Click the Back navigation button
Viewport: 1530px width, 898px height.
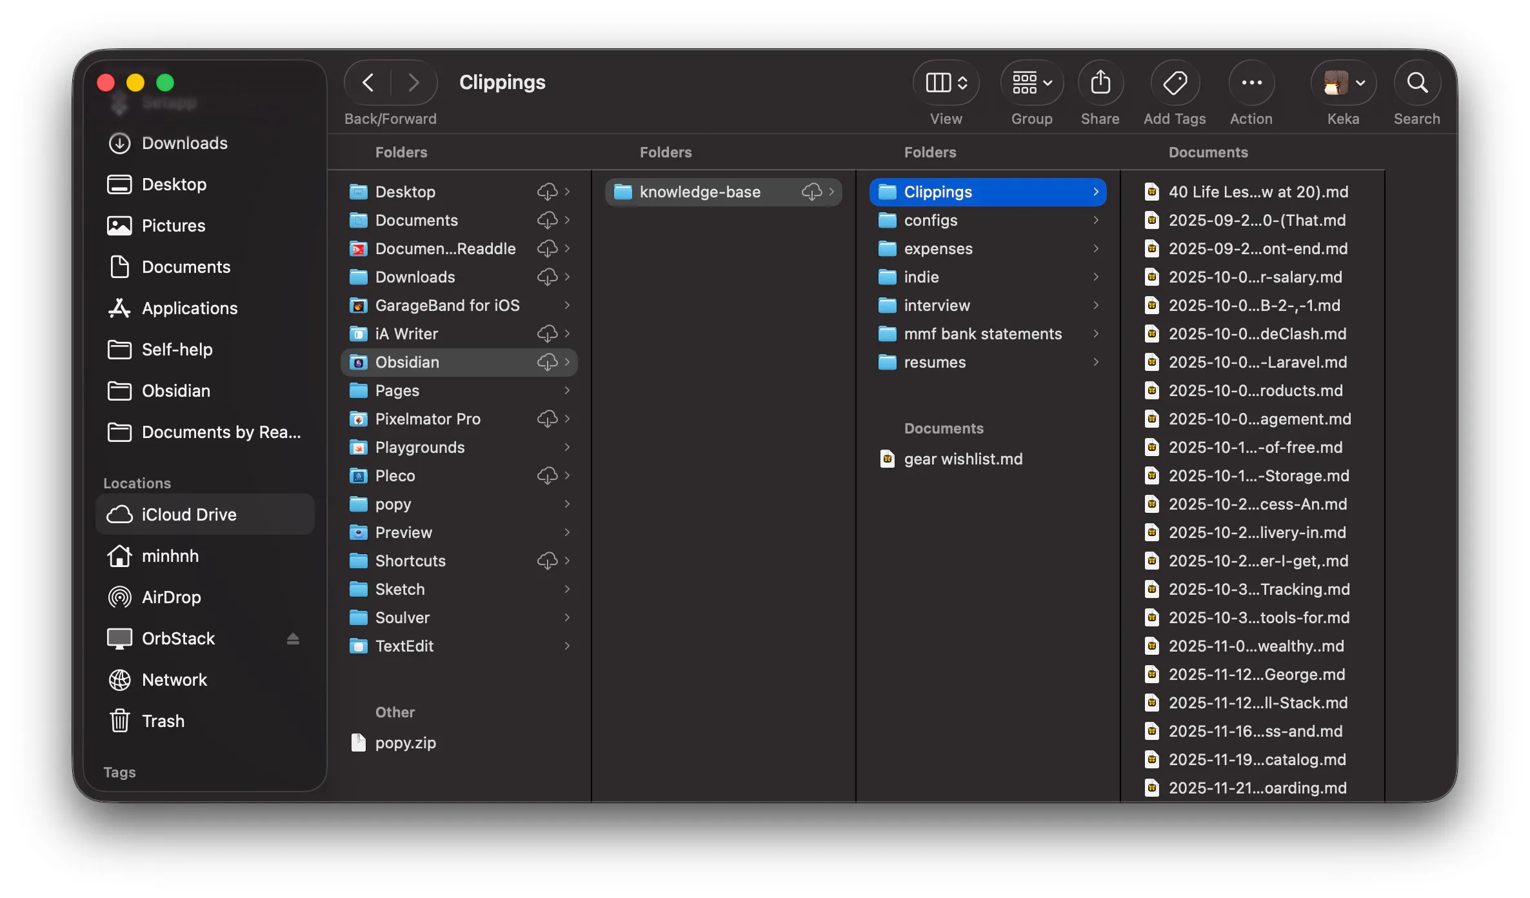point(367,83)
